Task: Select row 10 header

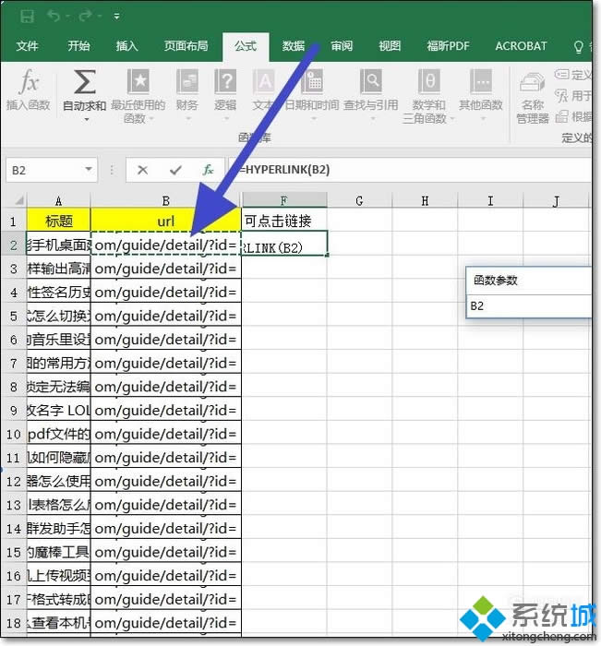Action: click(x=14, y=434)
